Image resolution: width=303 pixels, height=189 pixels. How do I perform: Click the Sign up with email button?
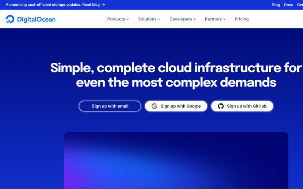[x=110, y=106]
